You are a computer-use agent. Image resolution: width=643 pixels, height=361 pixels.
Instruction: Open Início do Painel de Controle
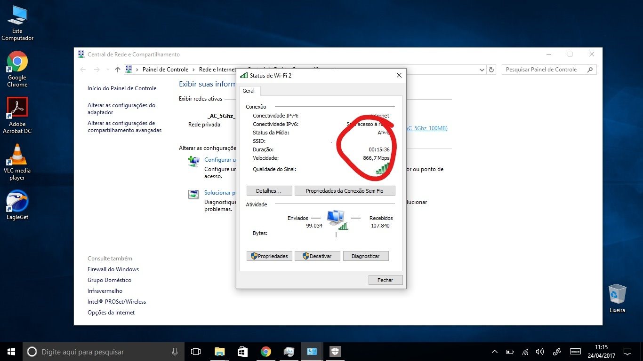click(x=122, y=88)
